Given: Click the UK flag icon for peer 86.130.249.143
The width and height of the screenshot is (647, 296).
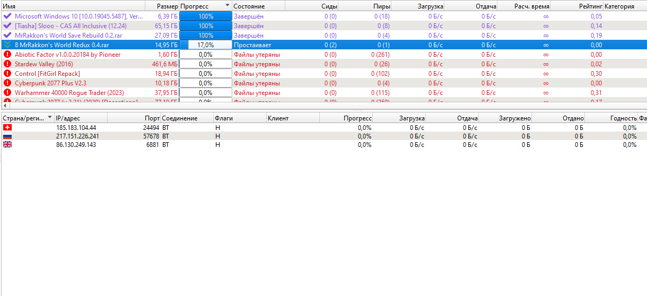Looking at the screenshot, I should coord(7,145).
